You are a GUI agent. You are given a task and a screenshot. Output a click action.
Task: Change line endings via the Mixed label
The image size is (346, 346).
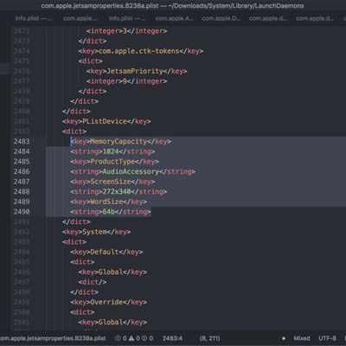(302, 338)
